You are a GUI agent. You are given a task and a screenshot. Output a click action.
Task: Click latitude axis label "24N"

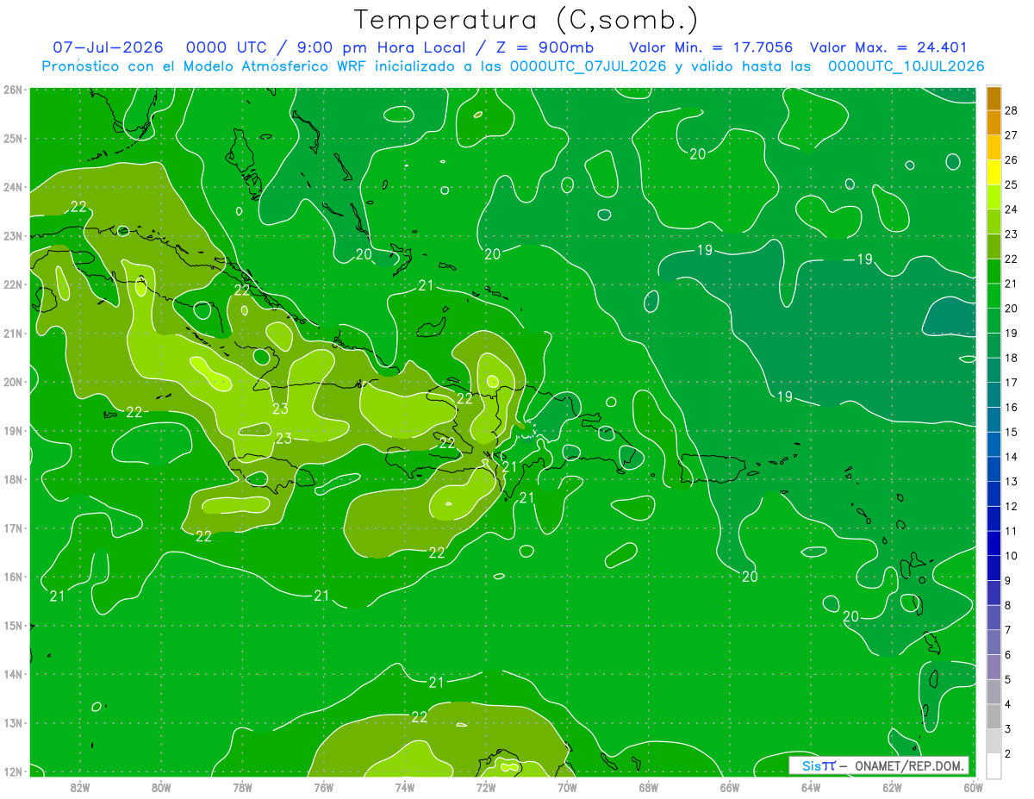coord(13,187)
